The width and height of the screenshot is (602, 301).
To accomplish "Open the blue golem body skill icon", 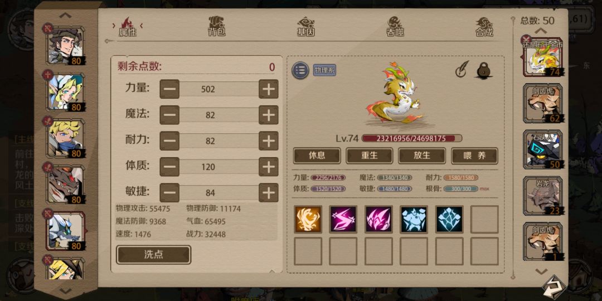I will point(414,219).
